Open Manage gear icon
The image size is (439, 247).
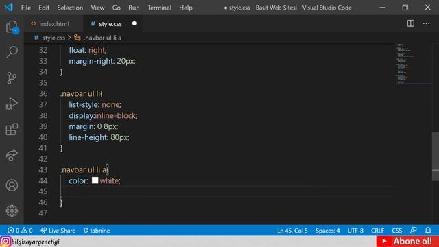(x=12, y=211)
